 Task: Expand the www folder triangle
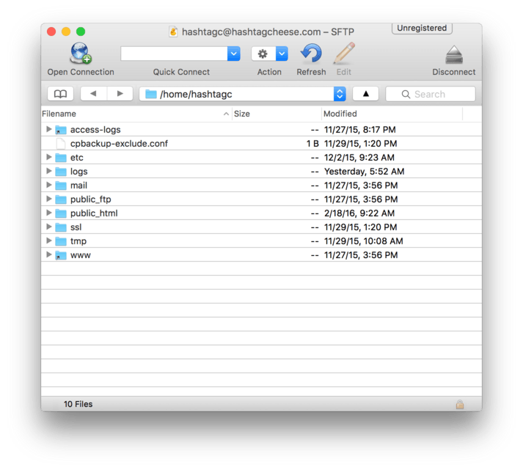click(48, 254)
